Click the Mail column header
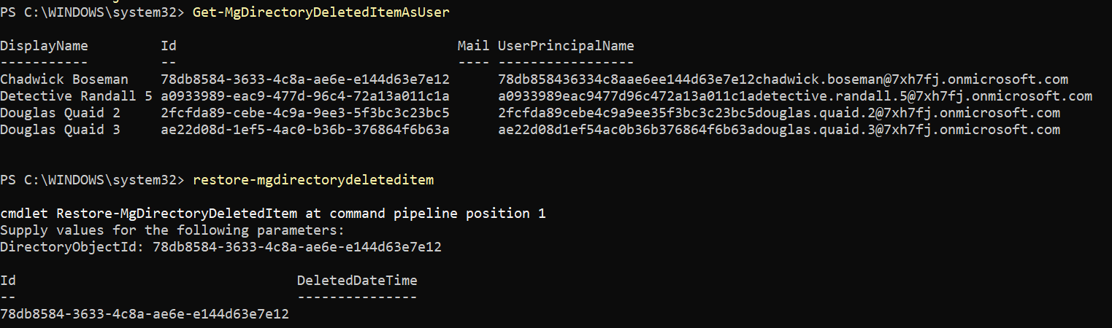 point(473,46)
